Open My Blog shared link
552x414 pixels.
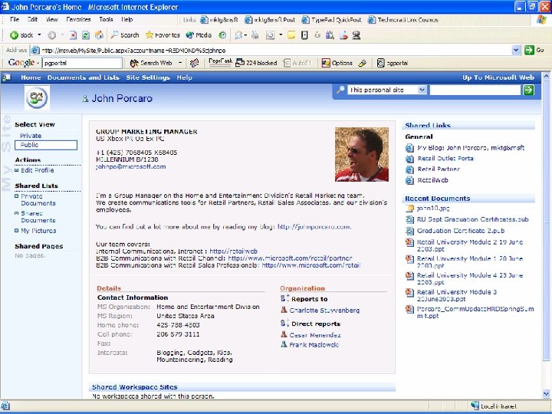[471, 148]
